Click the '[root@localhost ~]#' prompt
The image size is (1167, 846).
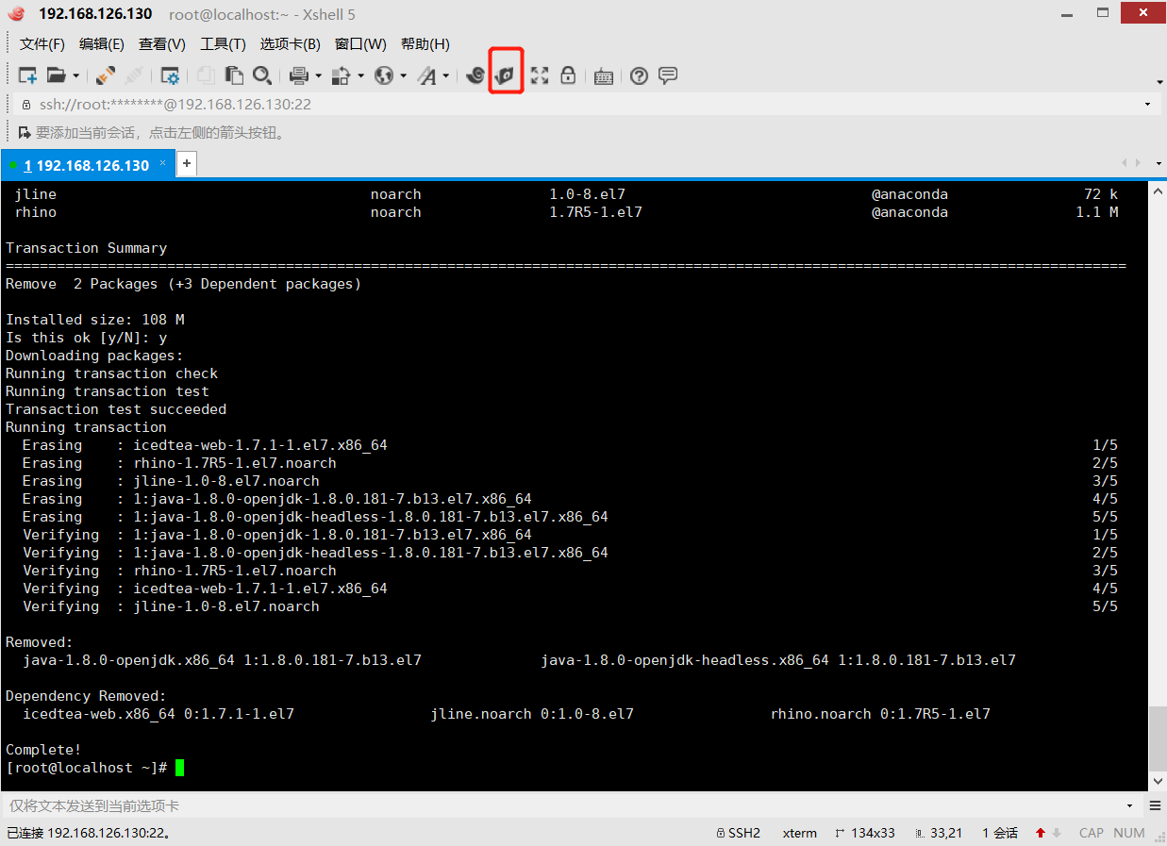(86, 768)
